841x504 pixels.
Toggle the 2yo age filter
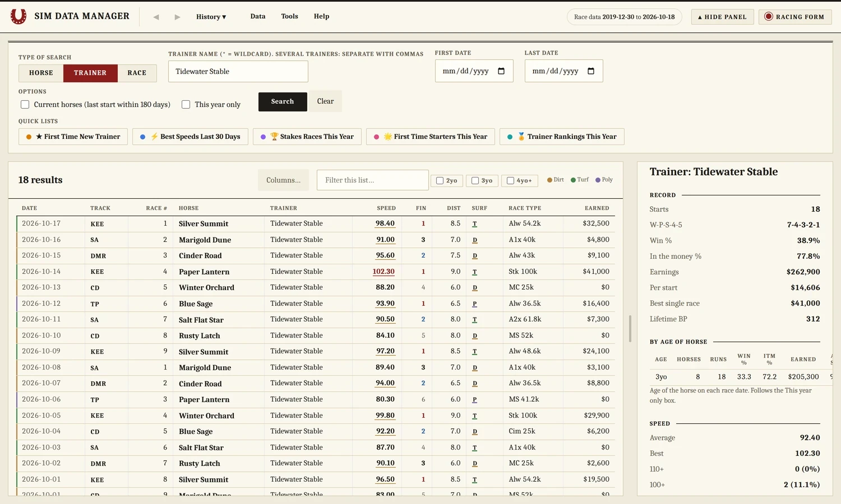(x=440, y=181)
